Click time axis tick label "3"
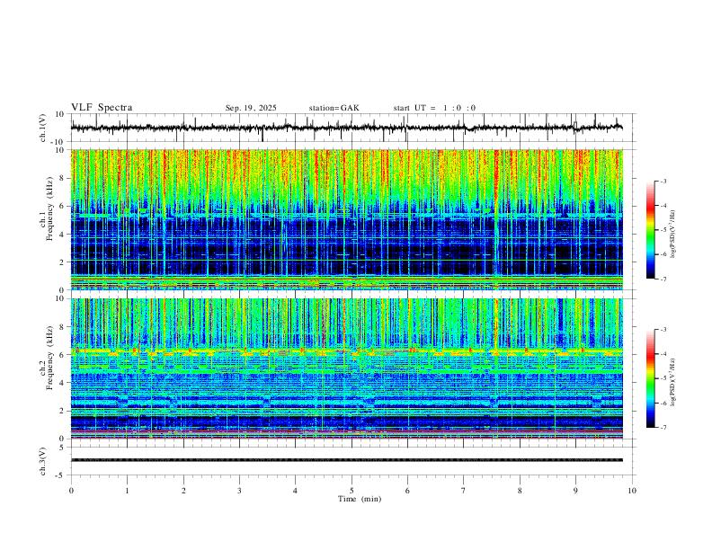This screenshot has height=550, width=712. [239, 491]
